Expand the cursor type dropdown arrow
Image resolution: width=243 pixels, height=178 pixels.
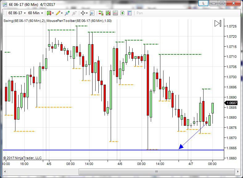point(87,13)
